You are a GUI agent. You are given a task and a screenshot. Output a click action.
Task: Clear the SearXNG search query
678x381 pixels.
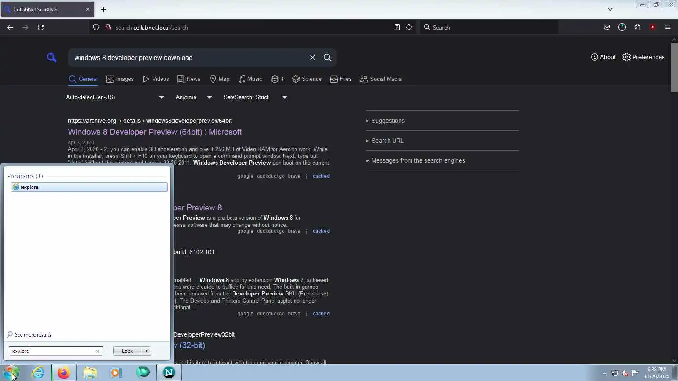[x=313, y=58]
